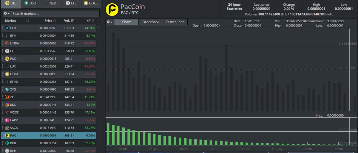Click ETH price 0.09420004
Screen dimensions: 358x153
coord(48,36)
